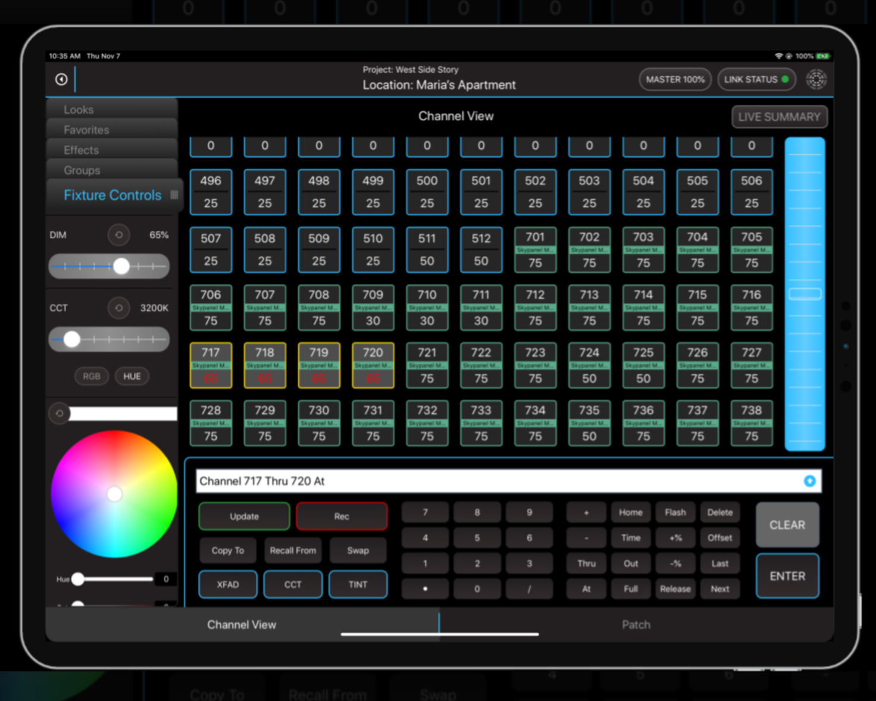876x701 pixels.
Task: Tap the -% key
Action: [x=675, y=564]
